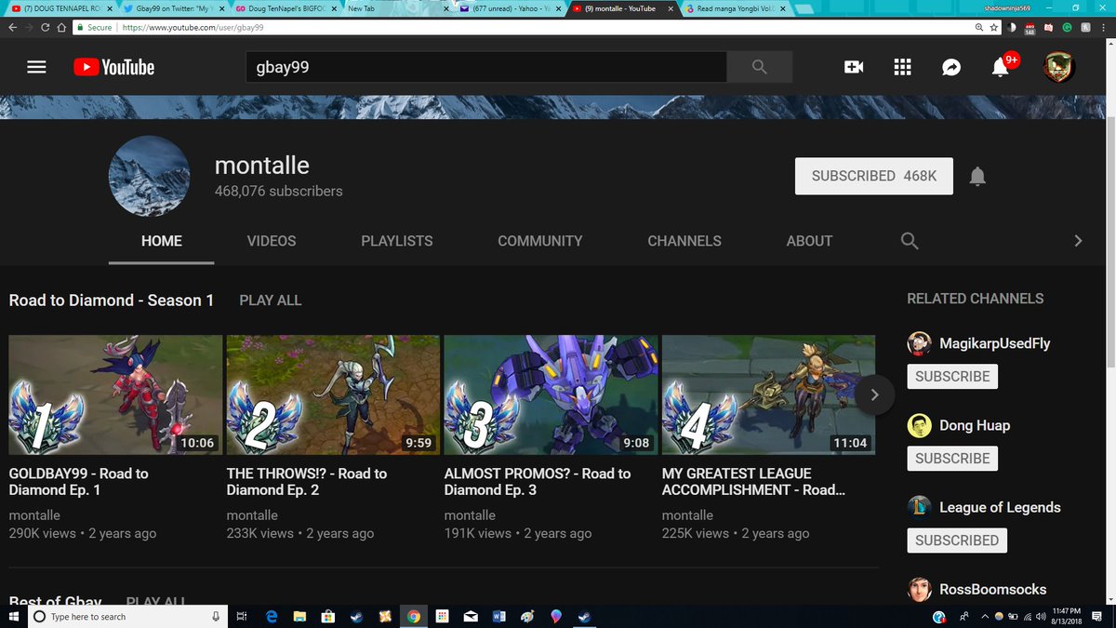Click PLAY ALL for Road to Diamond
Screen dimensions: 1116x628
click(x=271, y=301)
